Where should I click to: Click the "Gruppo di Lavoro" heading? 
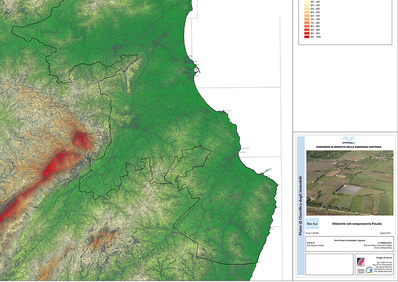(x=384, y=258)
